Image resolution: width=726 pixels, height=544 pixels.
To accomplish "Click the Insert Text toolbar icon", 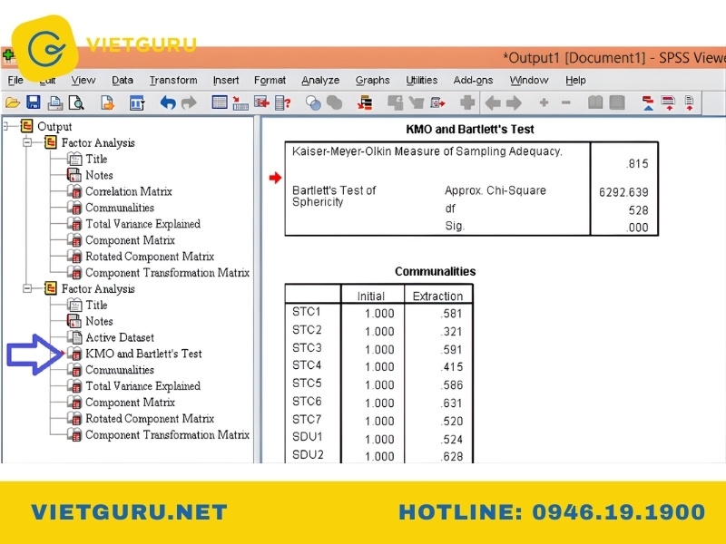I will coord(690,102).
